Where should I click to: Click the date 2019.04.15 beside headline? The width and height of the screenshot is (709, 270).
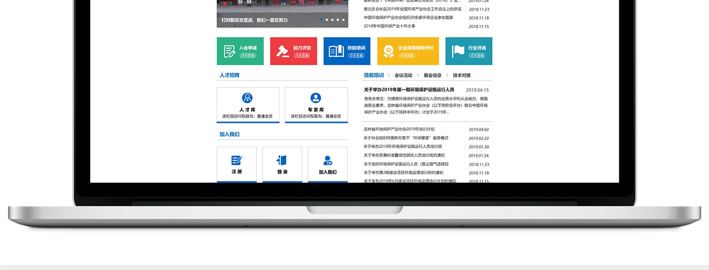pyautogui.click(x=477, y=90)
